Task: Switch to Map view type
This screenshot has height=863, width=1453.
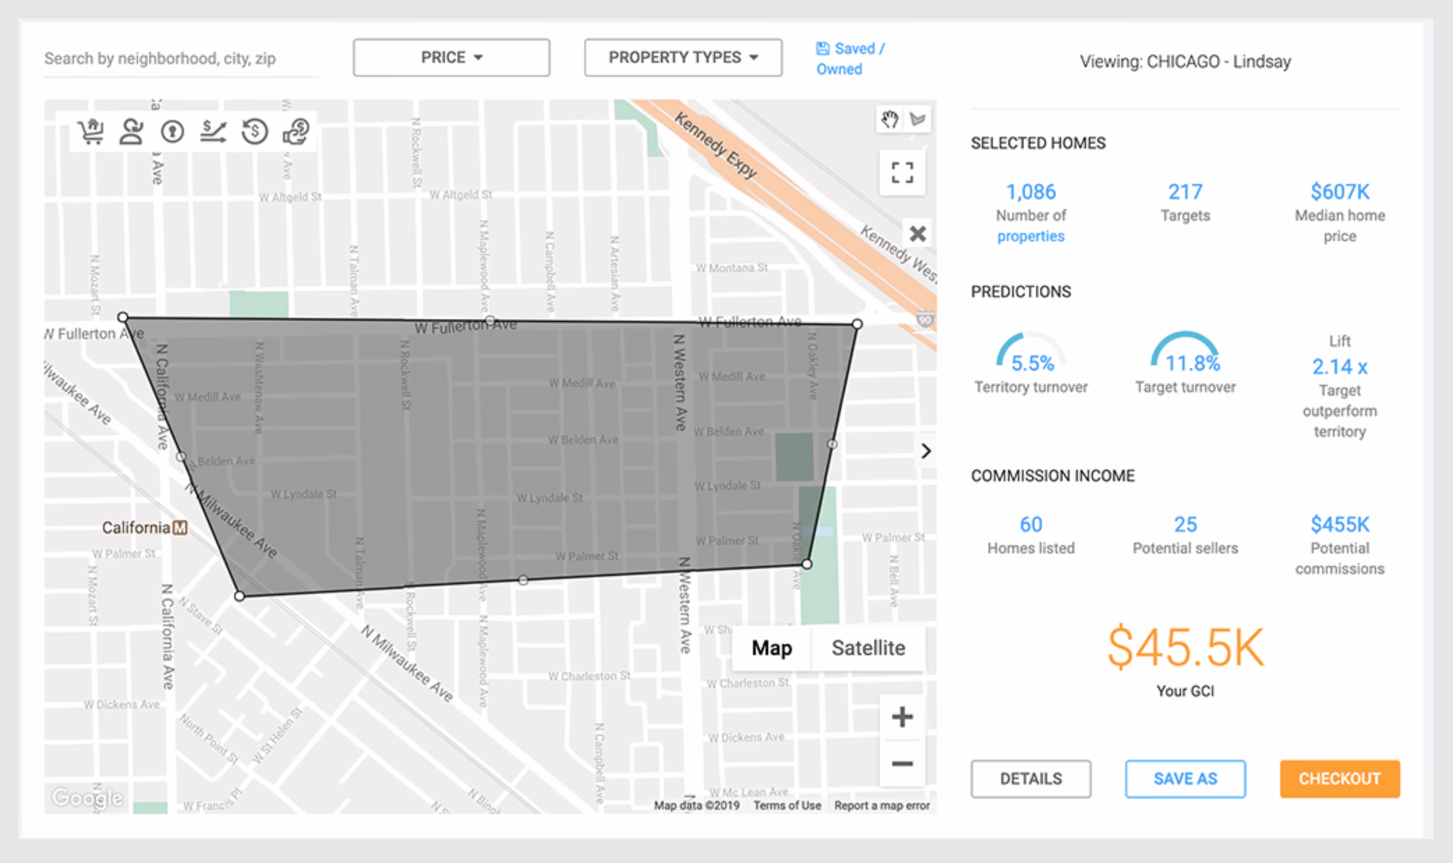Action: pos(772,648)
